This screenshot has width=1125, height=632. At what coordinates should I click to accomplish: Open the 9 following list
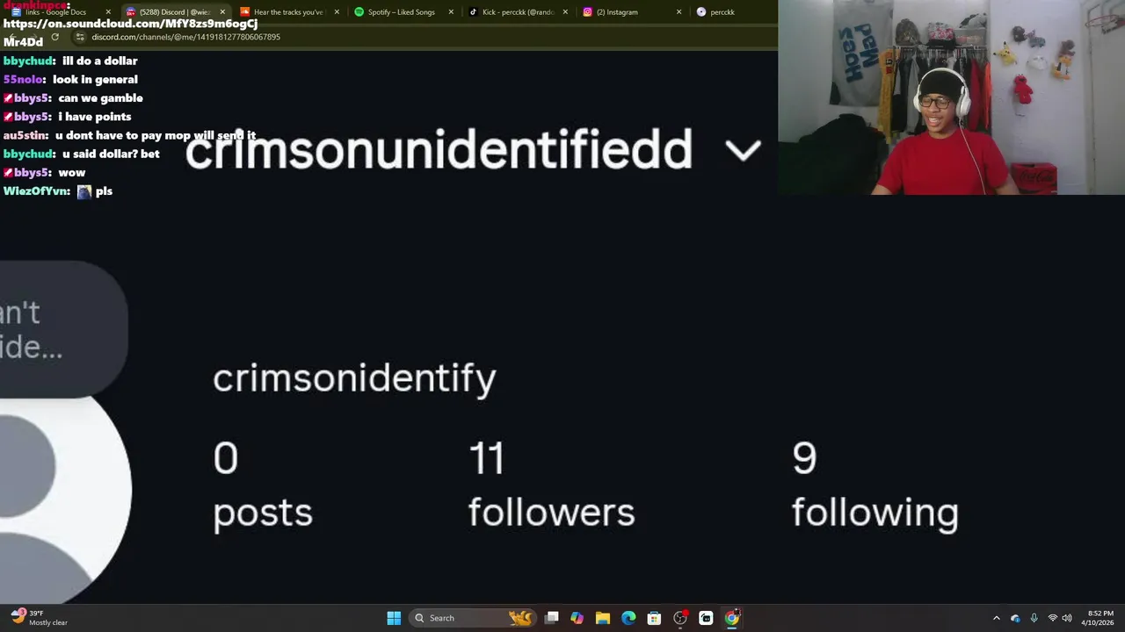[x=875, y=485]
